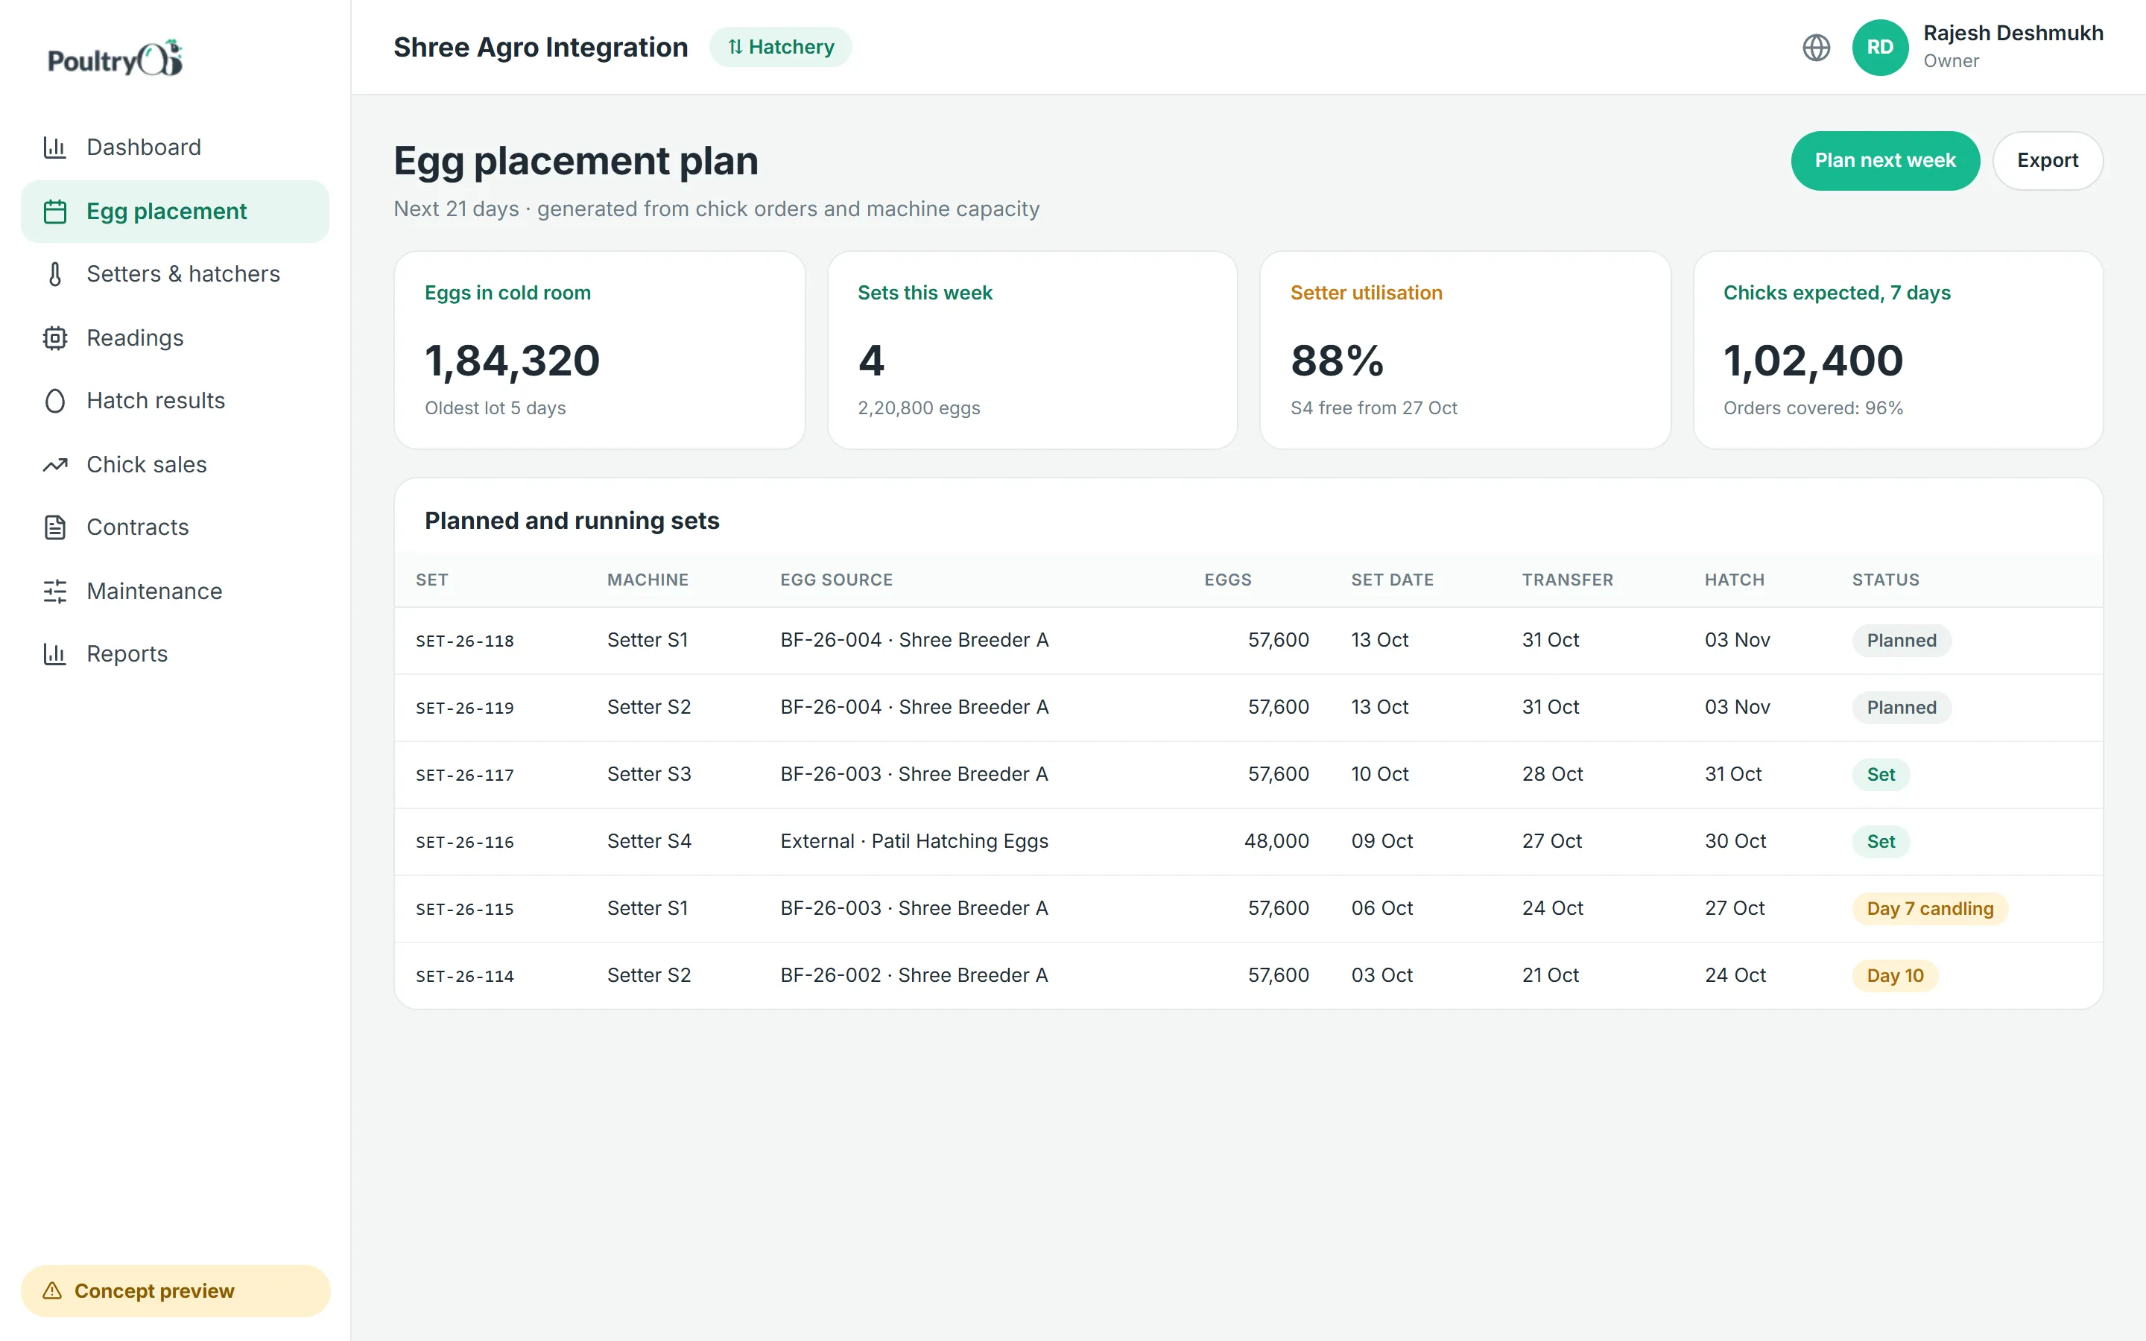The width and height of the screenshot is (2146, 1341).
Task: Go to Setters & hatchers page
Action: click(174, 274)
